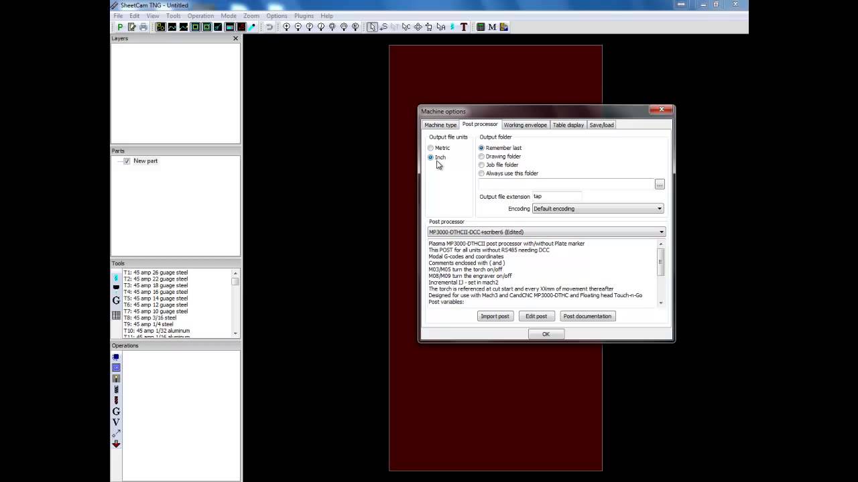The width and height of the screenshot is (858, 482).
Task: Click the V carve operation icon in Operations
Action: pos(116,422)
